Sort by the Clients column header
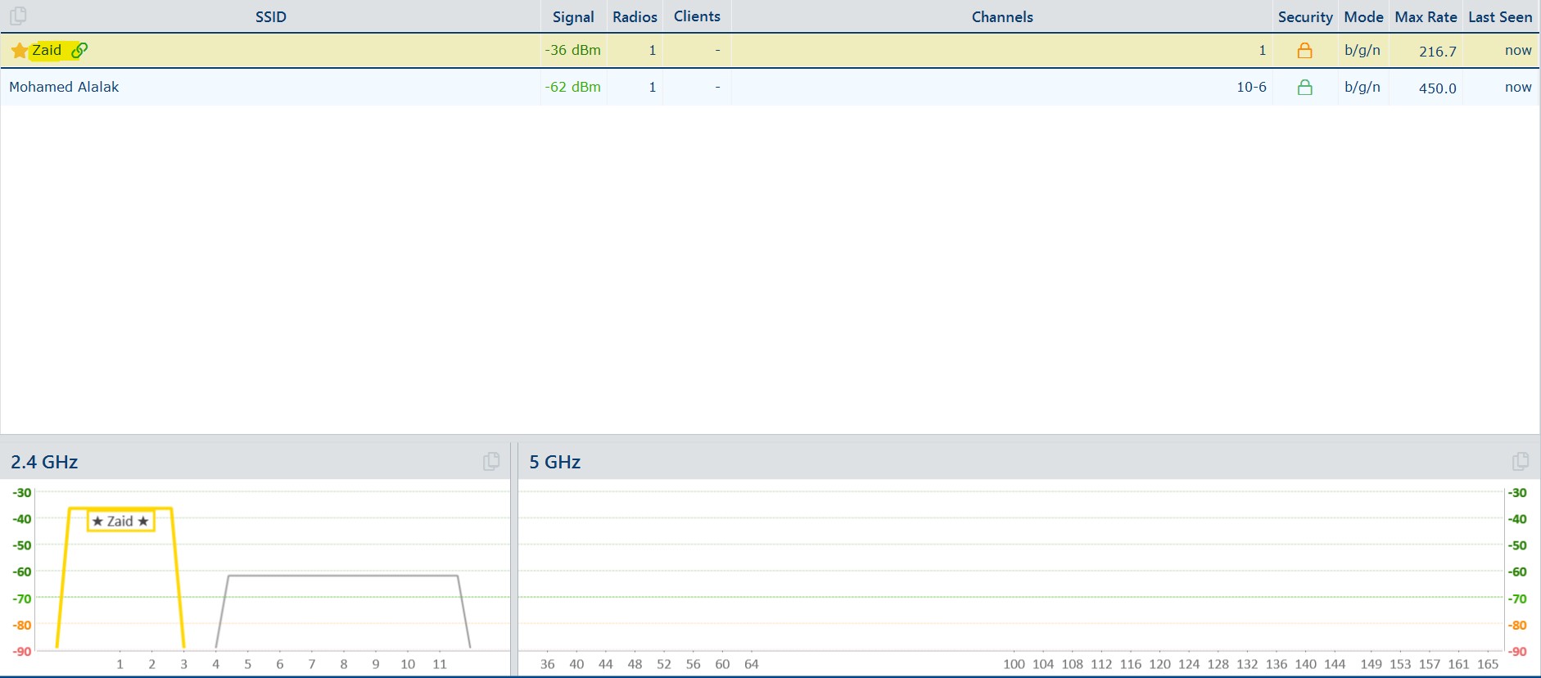Screen dimensions: 1541x678 tap(697, 16)
